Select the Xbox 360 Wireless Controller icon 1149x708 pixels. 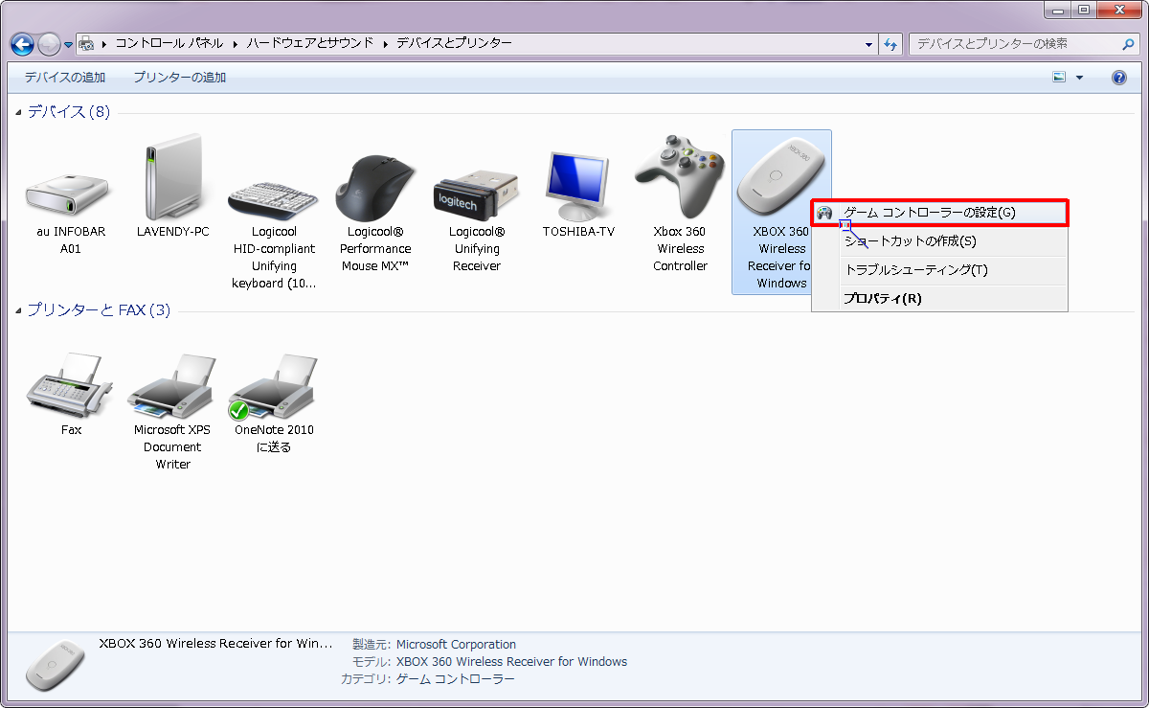pos(680,176)
